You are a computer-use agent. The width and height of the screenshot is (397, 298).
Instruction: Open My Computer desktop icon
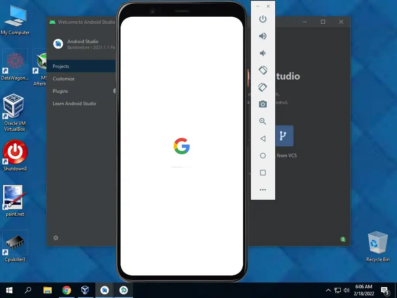click(15, 21)
